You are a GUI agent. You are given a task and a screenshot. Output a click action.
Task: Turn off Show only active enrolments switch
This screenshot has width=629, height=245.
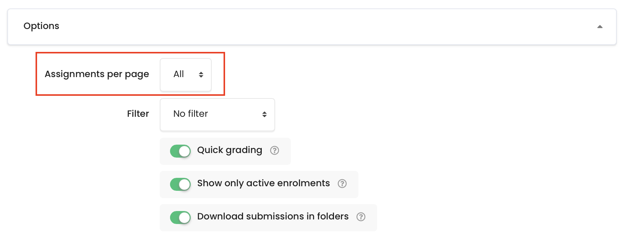coord(180,184)
